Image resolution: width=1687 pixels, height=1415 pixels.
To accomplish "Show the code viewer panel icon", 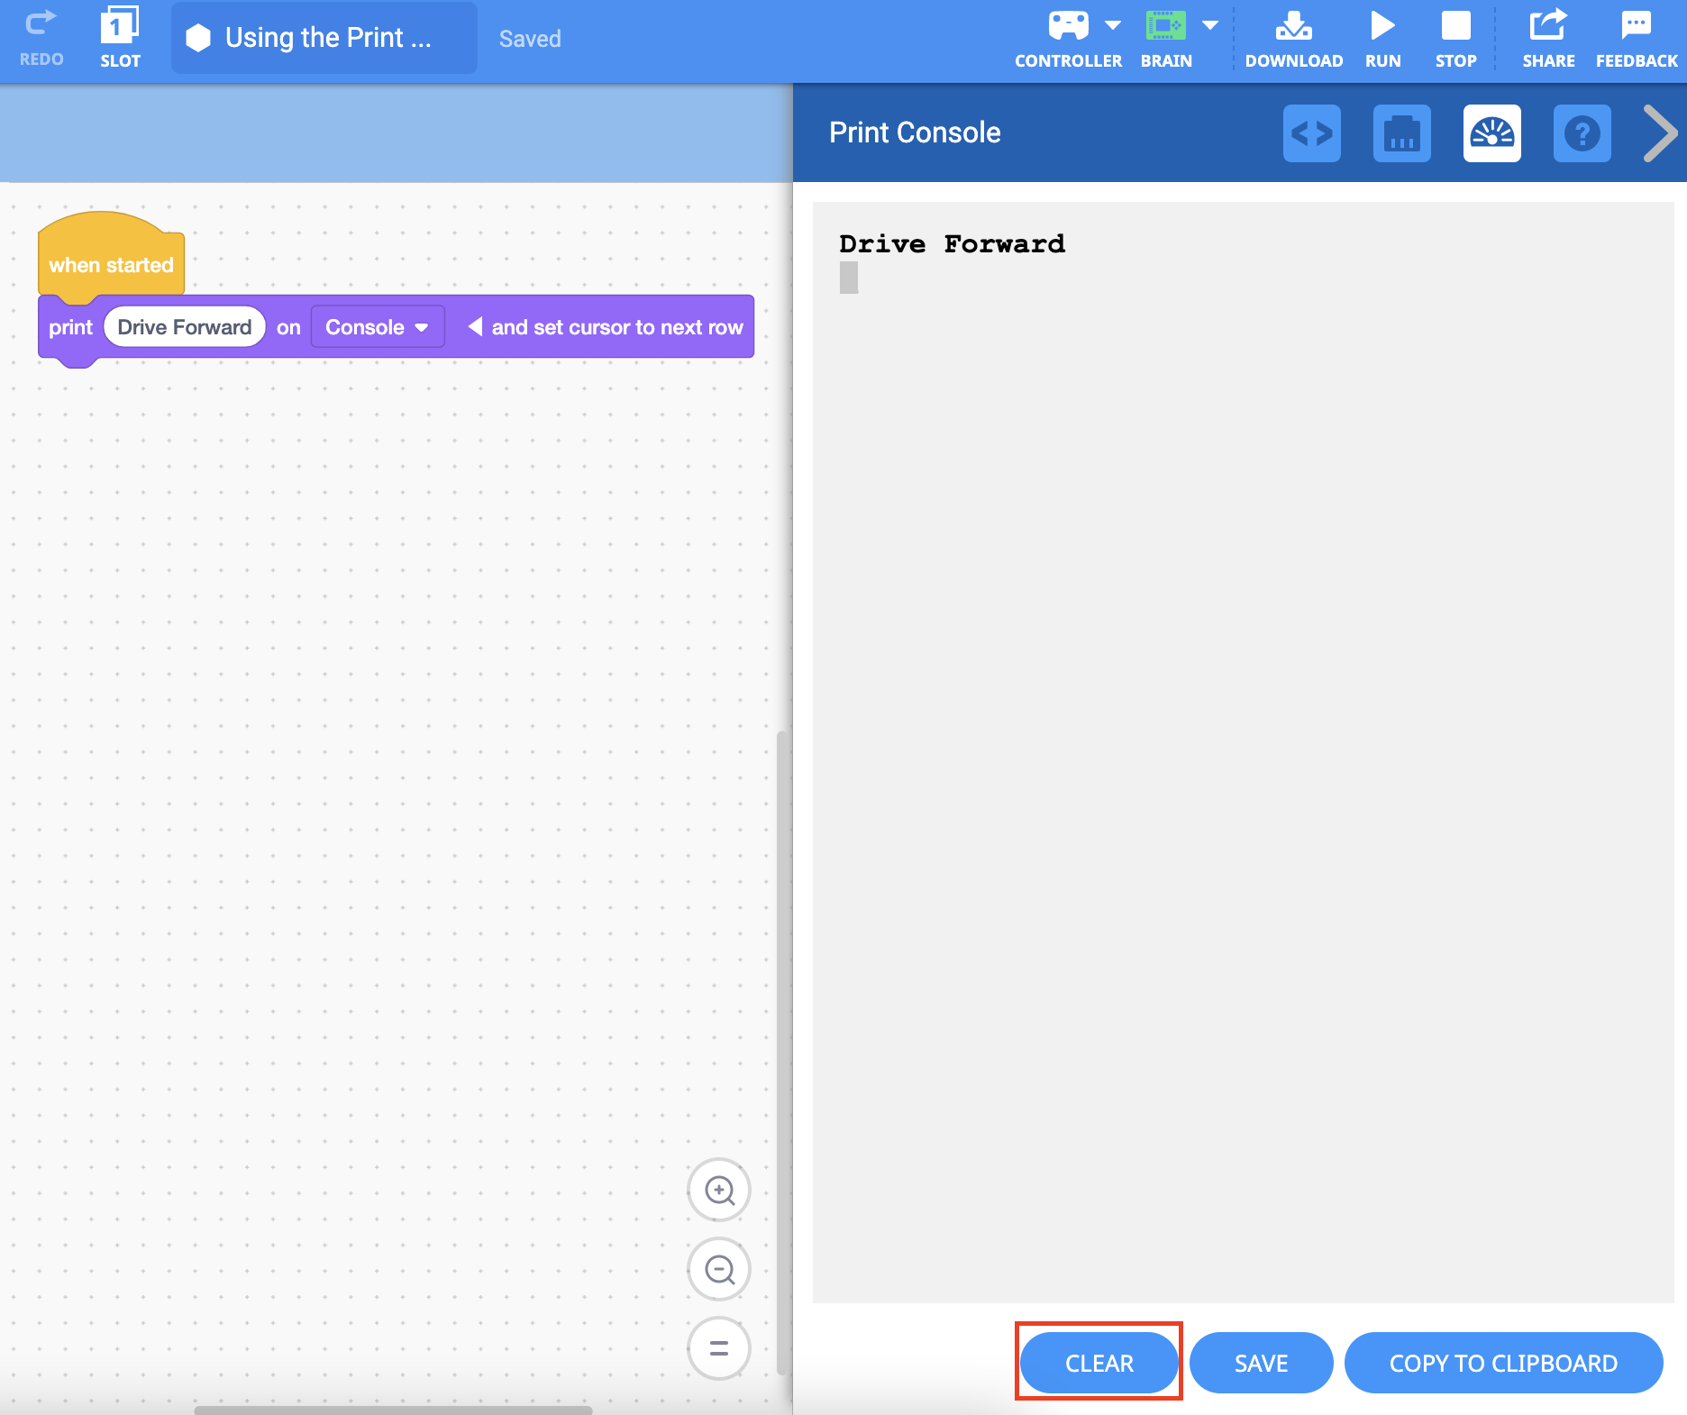I will coord(1311,133).
